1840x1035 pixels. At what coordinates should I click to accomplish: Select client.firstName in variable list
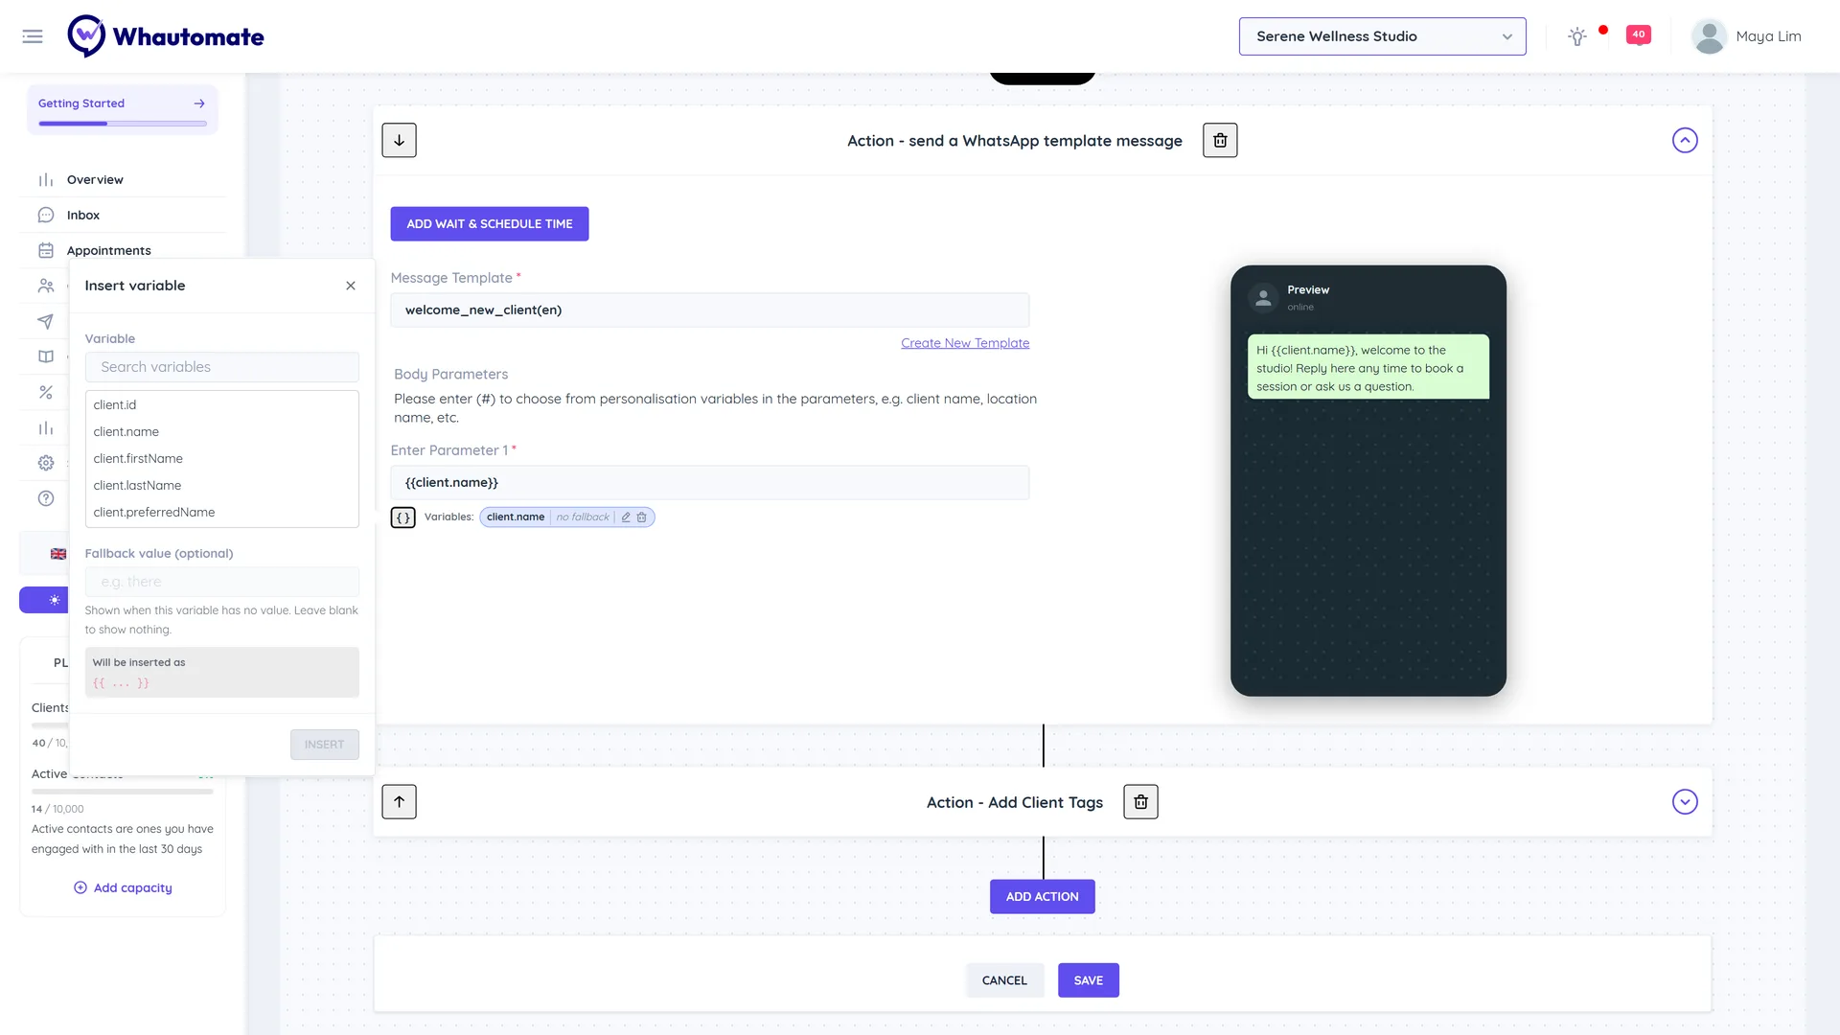[x=222, y=459]
